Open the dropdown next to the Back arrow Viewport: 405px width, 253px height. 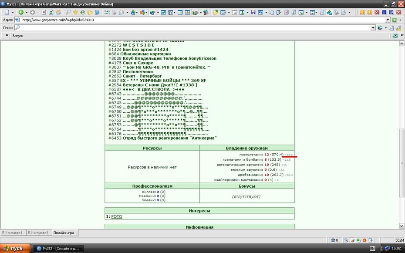[x=26, y=12]
